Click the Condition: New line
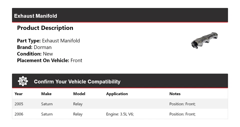Screen dimensions: 240x127 pyautogui.click(x=35, y=54)
